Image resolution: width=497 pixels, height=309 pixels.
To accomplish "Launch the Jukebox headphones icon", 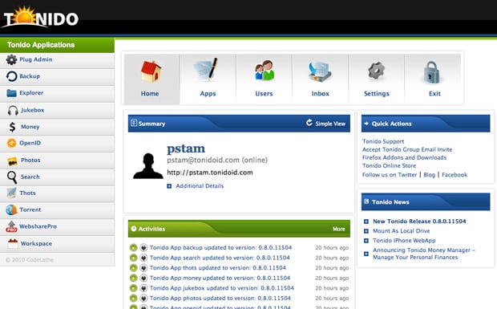I will (13, 110).
